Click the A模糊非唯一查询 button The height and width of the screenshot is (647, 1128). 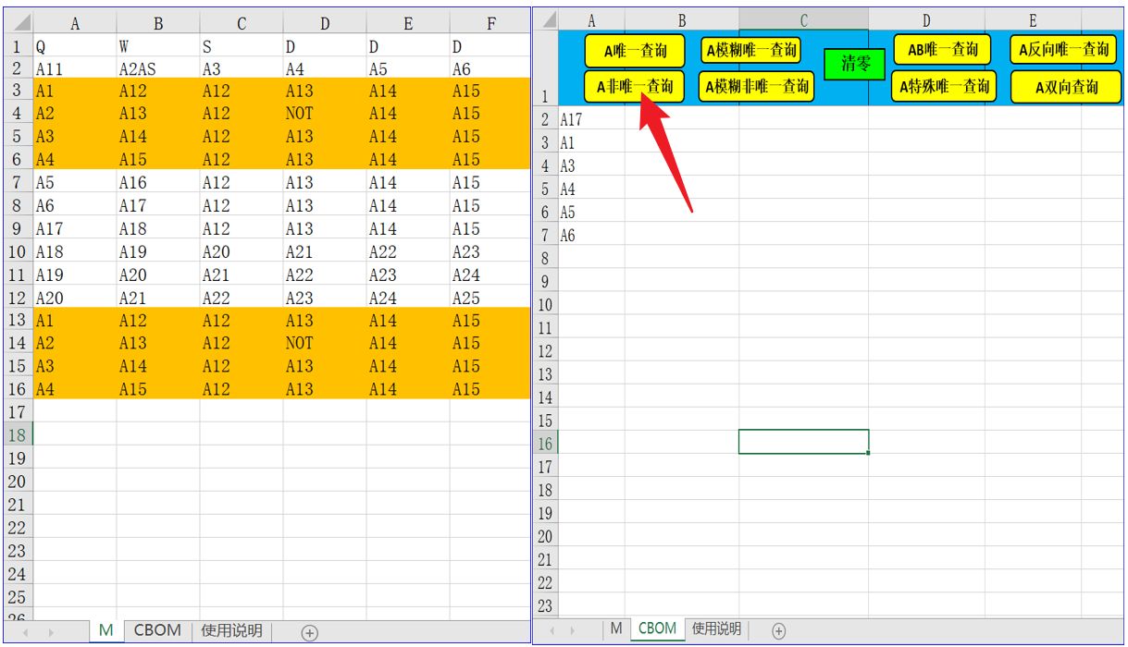(x=756, y=86)
